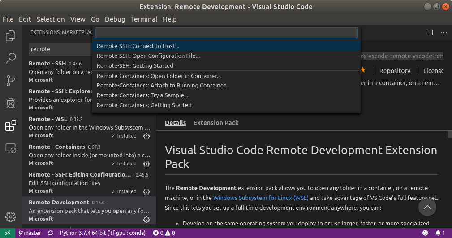Image resolution: width=452 pixels, height=238 pixels.
Task: Choose Remote-Containers: Attach to Running Container...
Action: 226,86
